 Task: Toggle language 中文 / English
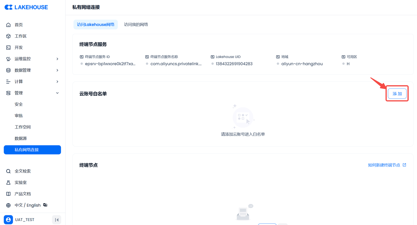tap(28, 205)
